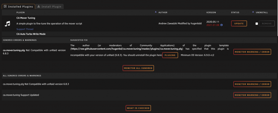Click the REMOVE button

pyautogui.click(x=267, y=24)
